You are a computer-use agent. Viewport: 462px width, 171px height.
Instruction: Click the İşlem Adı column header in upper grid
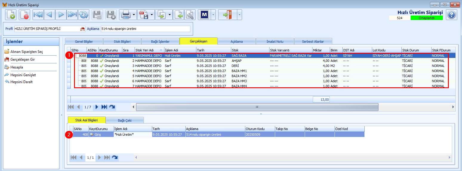click(180, 50)
